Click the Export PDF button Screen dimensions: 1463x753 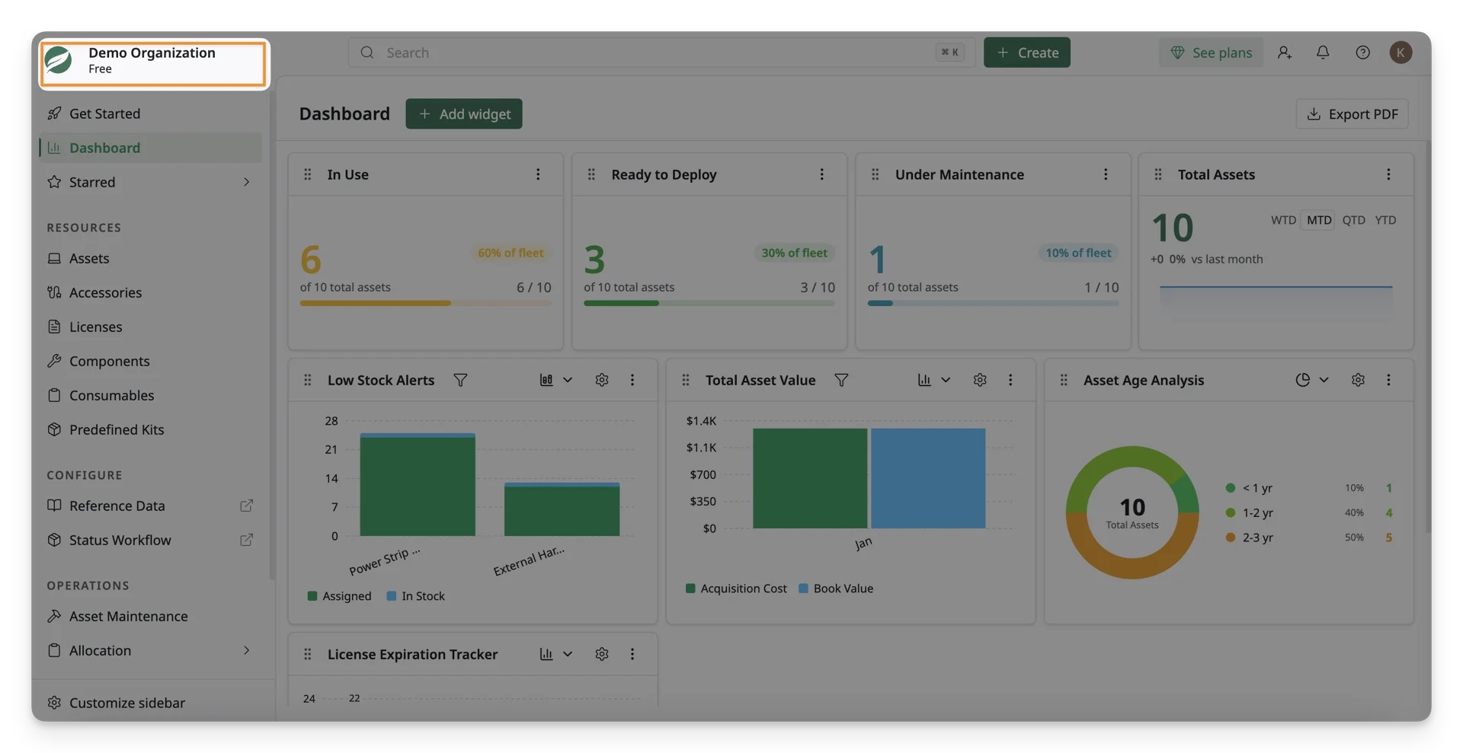pos(1353,113)
